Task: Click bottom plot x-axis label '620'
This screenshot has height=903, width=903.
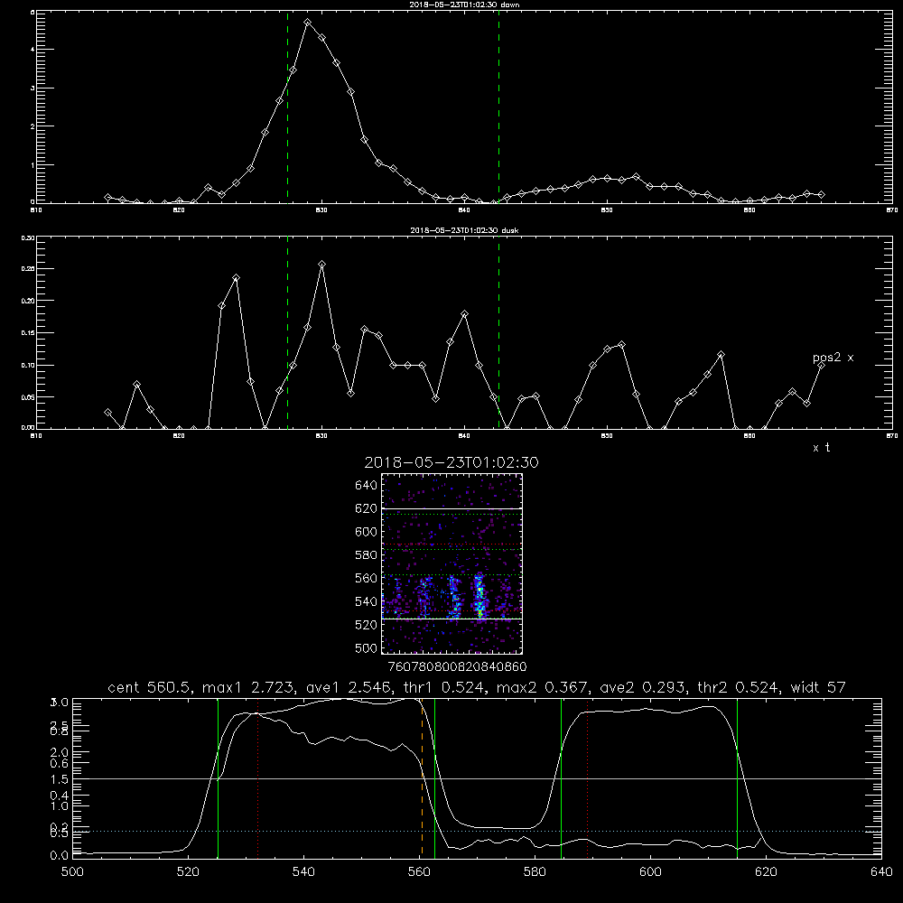Action: [x=766, y=872]
